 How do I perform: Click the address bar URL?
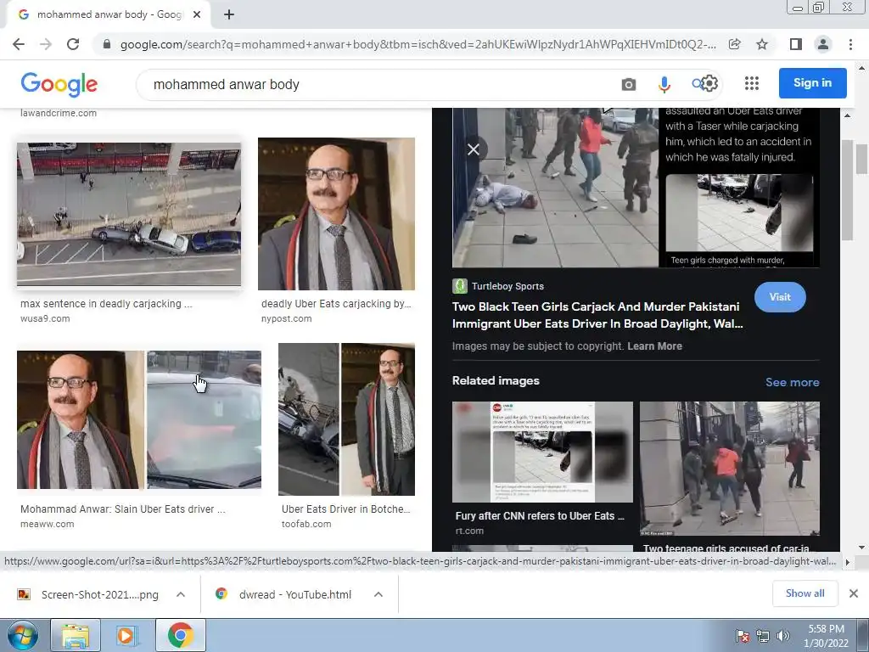point(418,44)
